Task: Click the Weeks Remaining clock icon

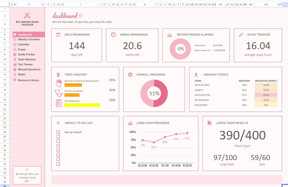Action: click(113, 34)
